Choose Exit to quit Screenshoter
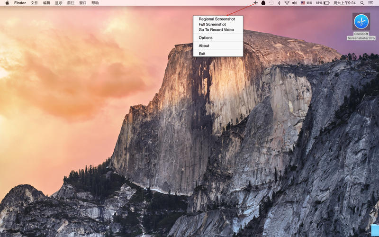The image size is (379, 237). [202, 54]
